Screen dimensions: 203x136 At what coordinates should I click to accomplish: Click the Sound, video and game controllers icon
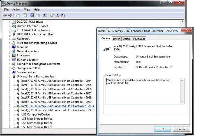[14, 64]
